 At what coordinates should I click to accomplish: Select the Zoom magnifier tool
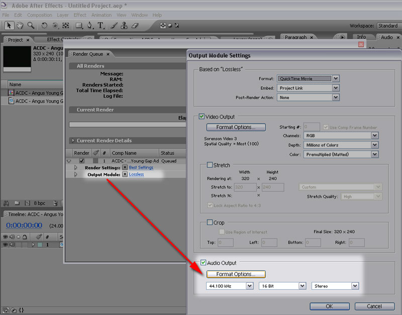[x=31, y=26]
